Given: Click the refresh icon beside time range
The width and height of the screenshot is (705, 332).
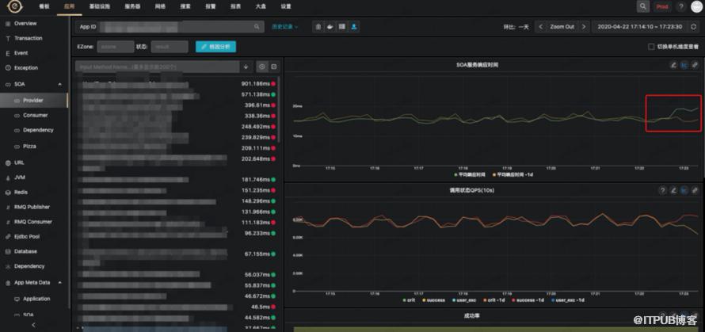Looking at the screenshot, I should click(693, 26).
